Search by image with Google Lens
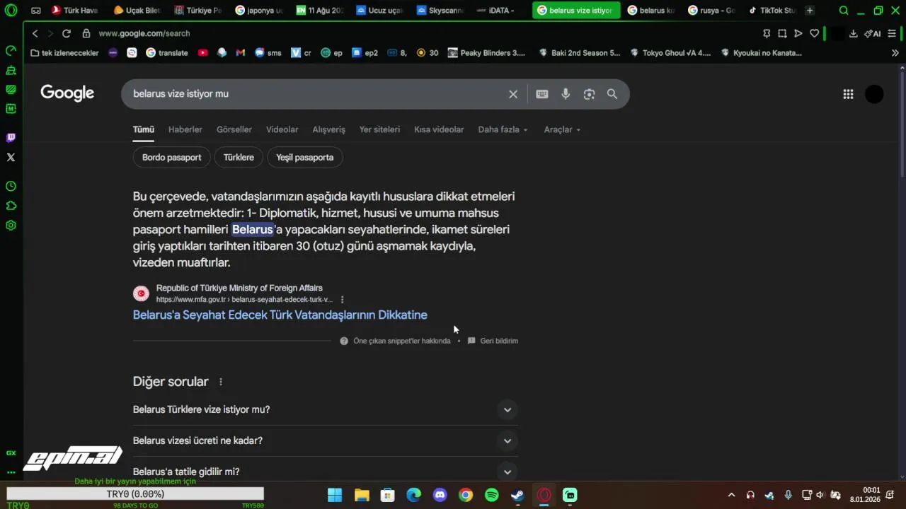The width and height of the screenshot is (906, 509). pos(589,94)
